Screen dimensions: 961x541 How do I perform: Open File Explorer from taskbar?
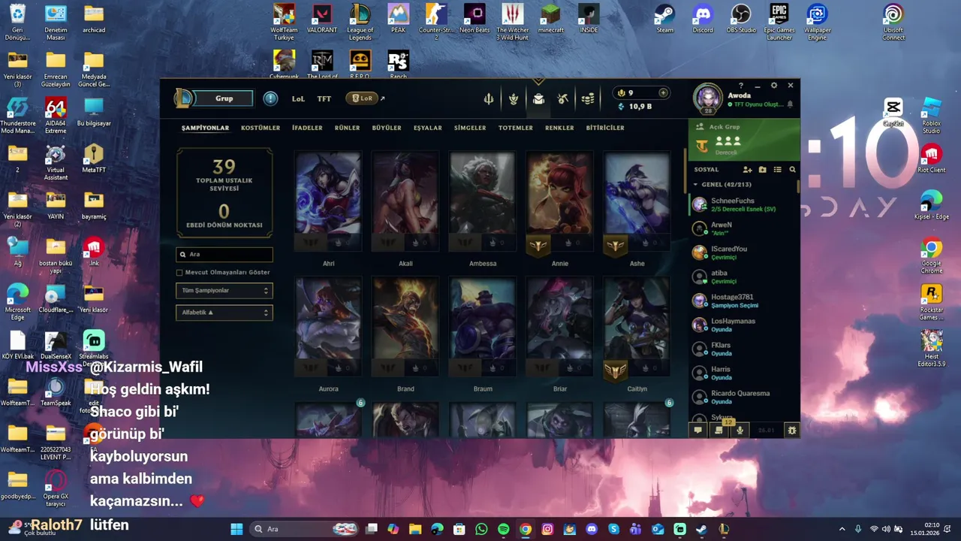(415, 529)
